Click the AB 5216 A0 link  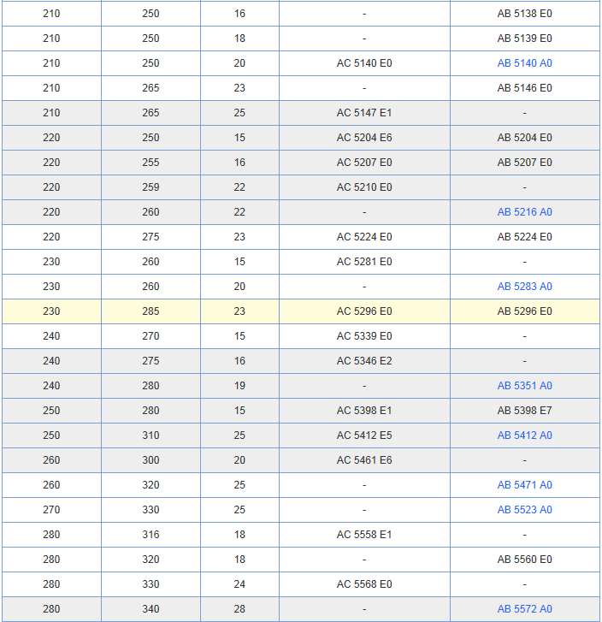(524, 212)
